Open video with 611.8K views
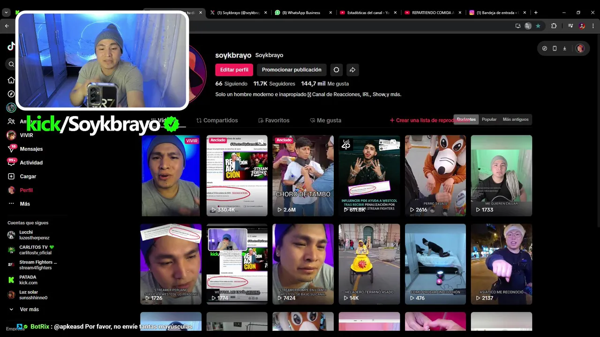The height and width of the screenshot is (337, 600). (x=369, y=176)
